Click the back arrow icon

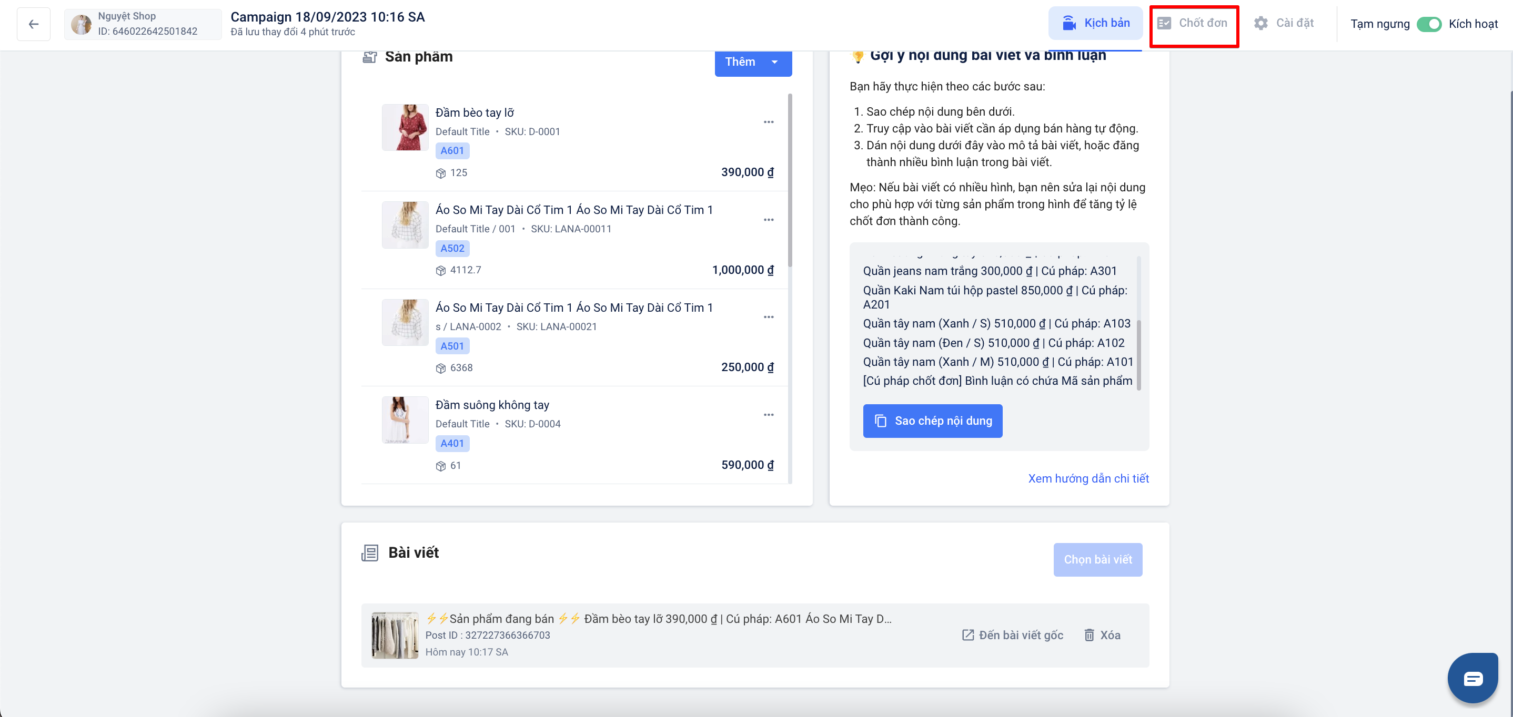tap(34, 24)
